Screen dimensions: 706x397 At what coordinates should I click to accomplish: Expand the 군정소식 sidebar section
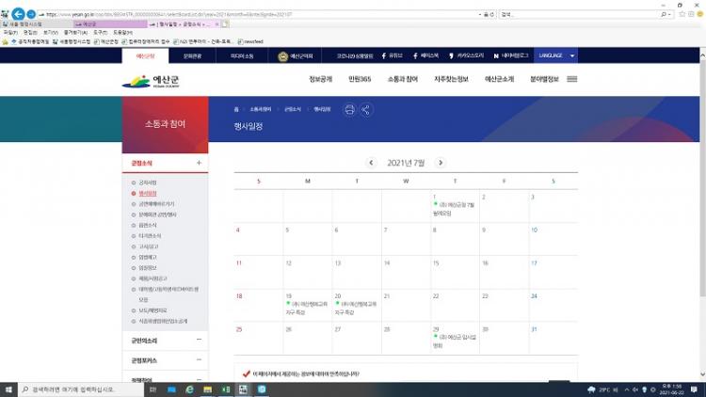tap(199, 163)
